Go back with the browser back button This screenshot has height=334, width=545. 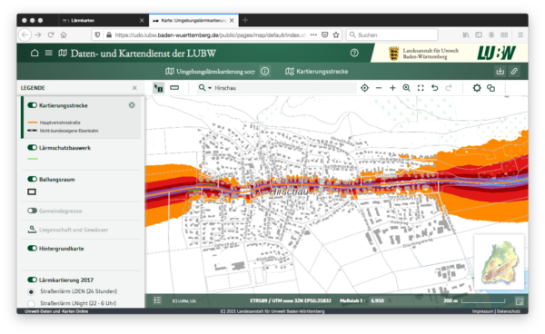click(25, 34)
